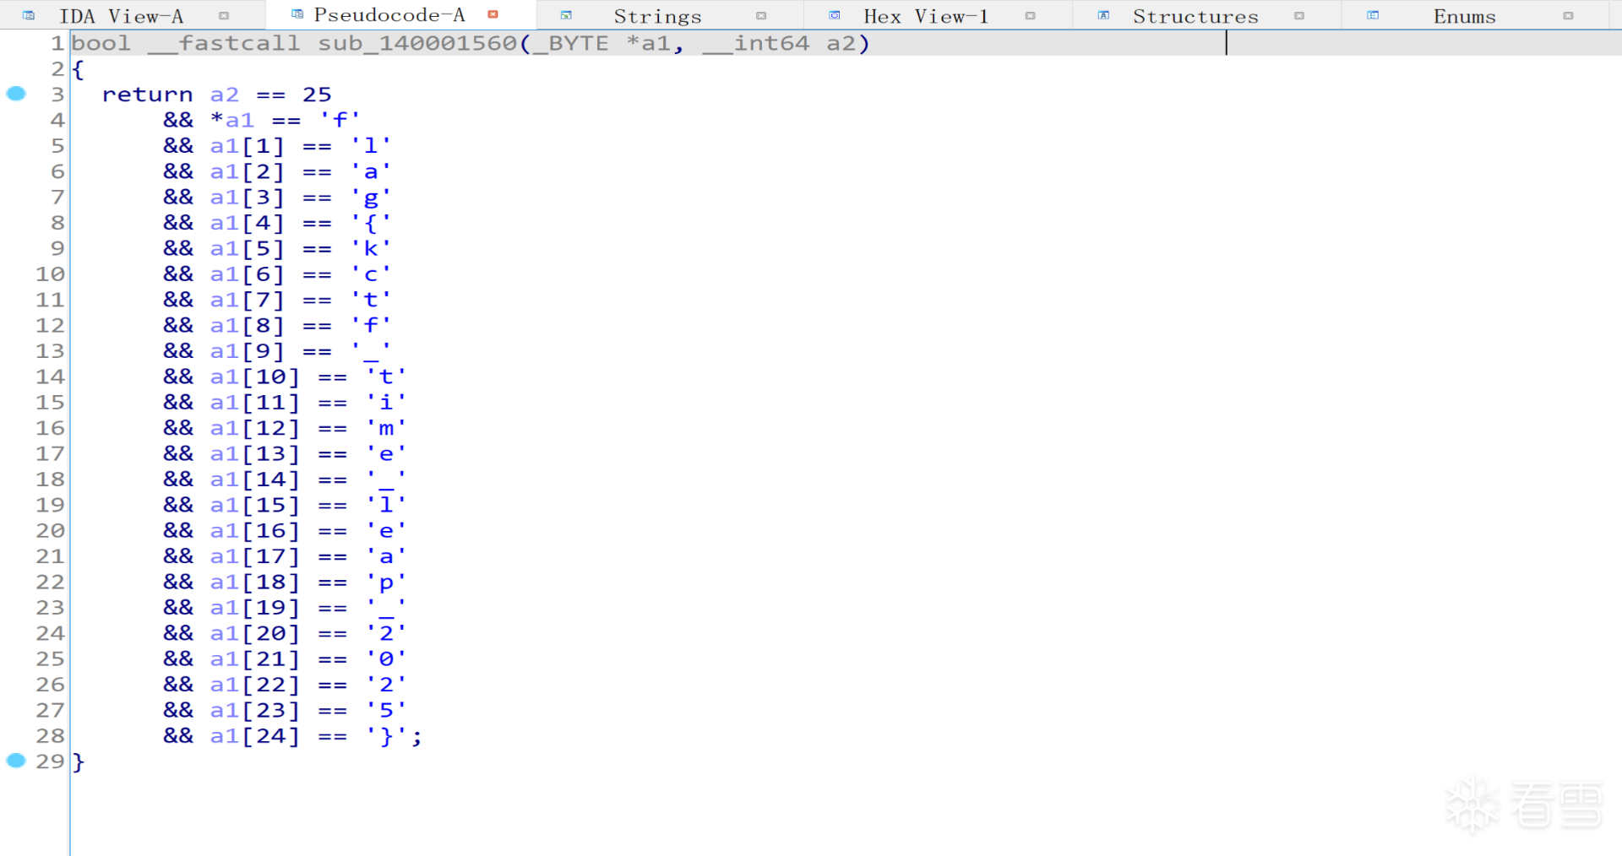Select the a1[20] expression
The height and width of the screenshot is (856, 1622).
tap(255, 633)
